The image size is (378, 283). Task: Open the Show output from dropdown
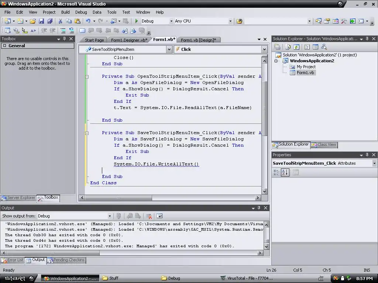[109, 216]
